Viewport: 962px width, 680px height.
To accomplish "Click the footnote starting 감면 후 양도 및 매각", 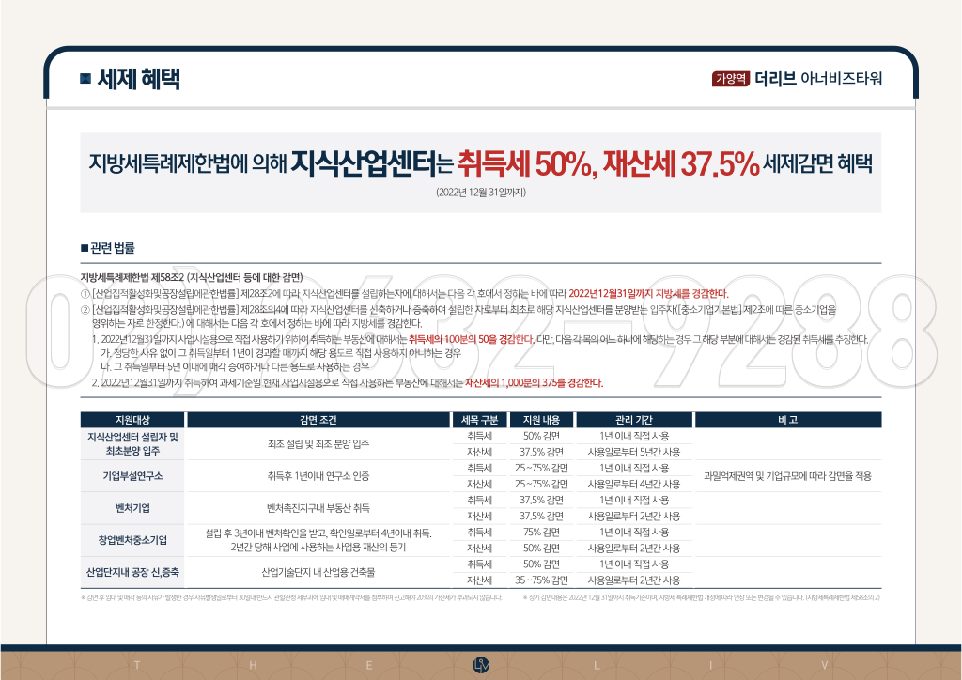I will coord(291,597).
